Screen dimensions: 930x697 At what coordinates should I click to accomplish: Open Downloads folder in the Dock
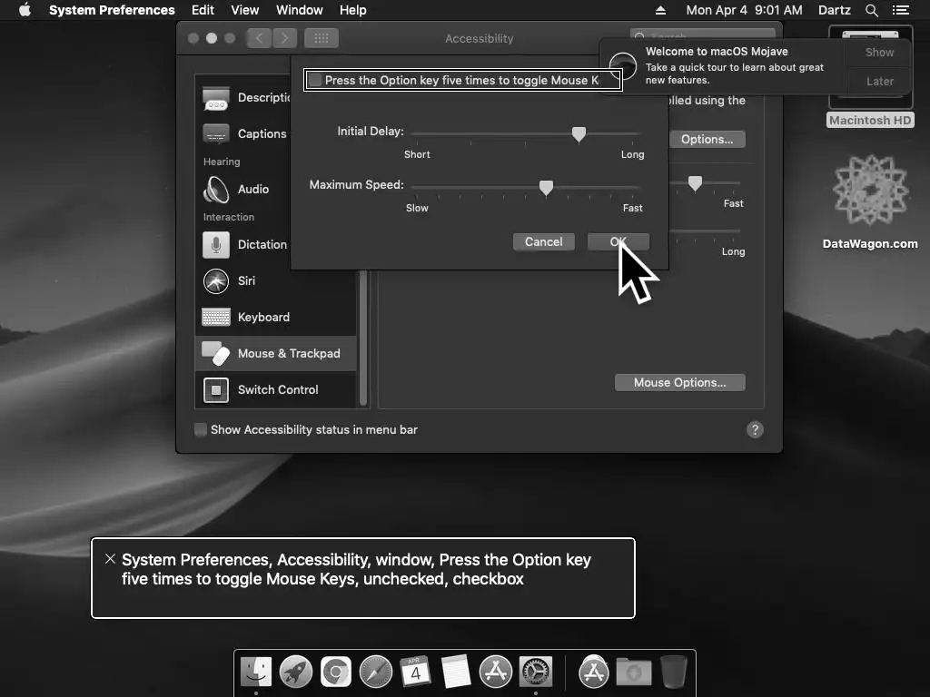(633, 672)
